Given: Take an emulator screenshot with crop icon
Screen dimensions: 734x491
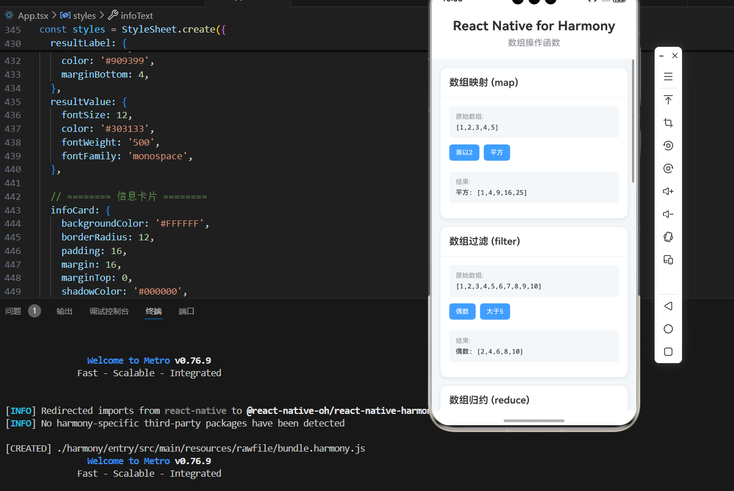Looking at the screenshot, I should [668, 123].
